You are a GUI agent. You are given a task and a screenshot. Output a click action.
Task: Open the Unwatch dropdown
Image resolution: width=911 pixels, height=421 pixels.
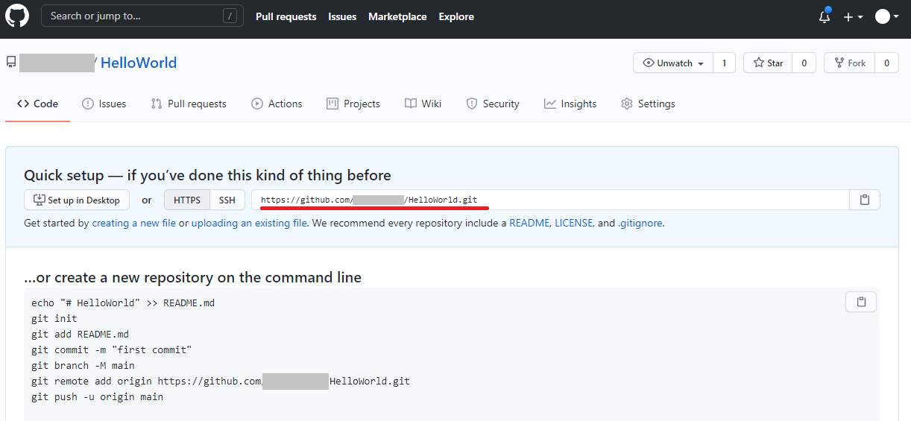click(x=673, y=63)
